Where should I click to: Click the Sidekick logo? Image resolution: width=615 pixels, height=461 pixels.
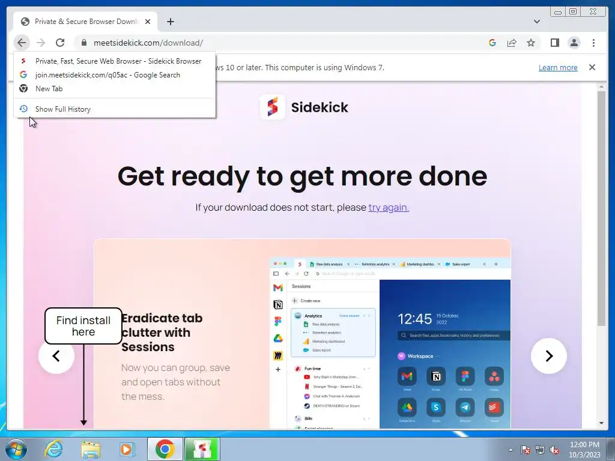304,107
